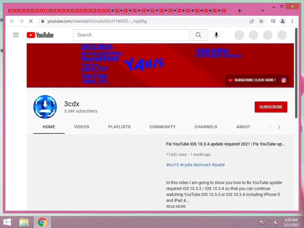This screenshot has height=228, width=304.
Task: Open Chrome profile avatar
Action: click(x=283, y=21)
